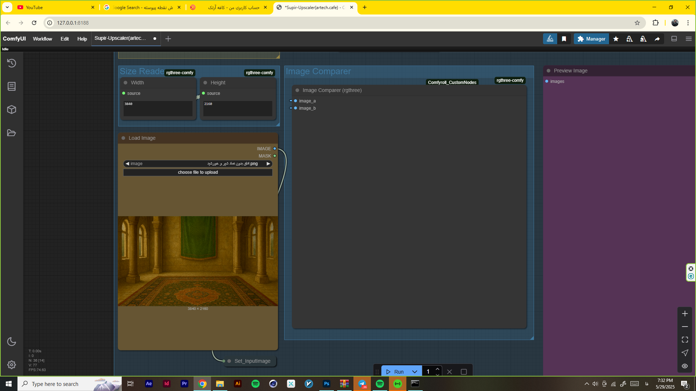Screen dimensions: 696x391
Task: Toggle dark theme moon icon
Action: point(12,341)
